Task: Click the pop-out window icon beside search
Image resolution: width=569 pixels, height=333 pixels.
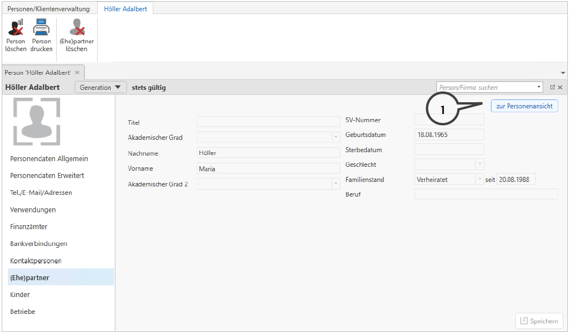Action: pyautogui.click(x=552, y=88)
